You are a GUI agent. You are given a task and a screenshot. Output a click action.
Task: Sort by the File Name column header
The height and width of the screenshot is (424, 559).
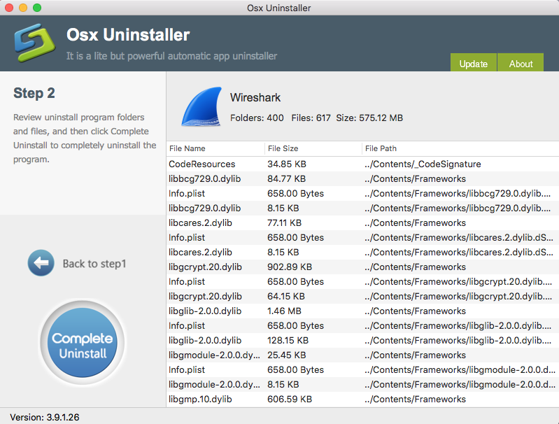click(187, 148)
